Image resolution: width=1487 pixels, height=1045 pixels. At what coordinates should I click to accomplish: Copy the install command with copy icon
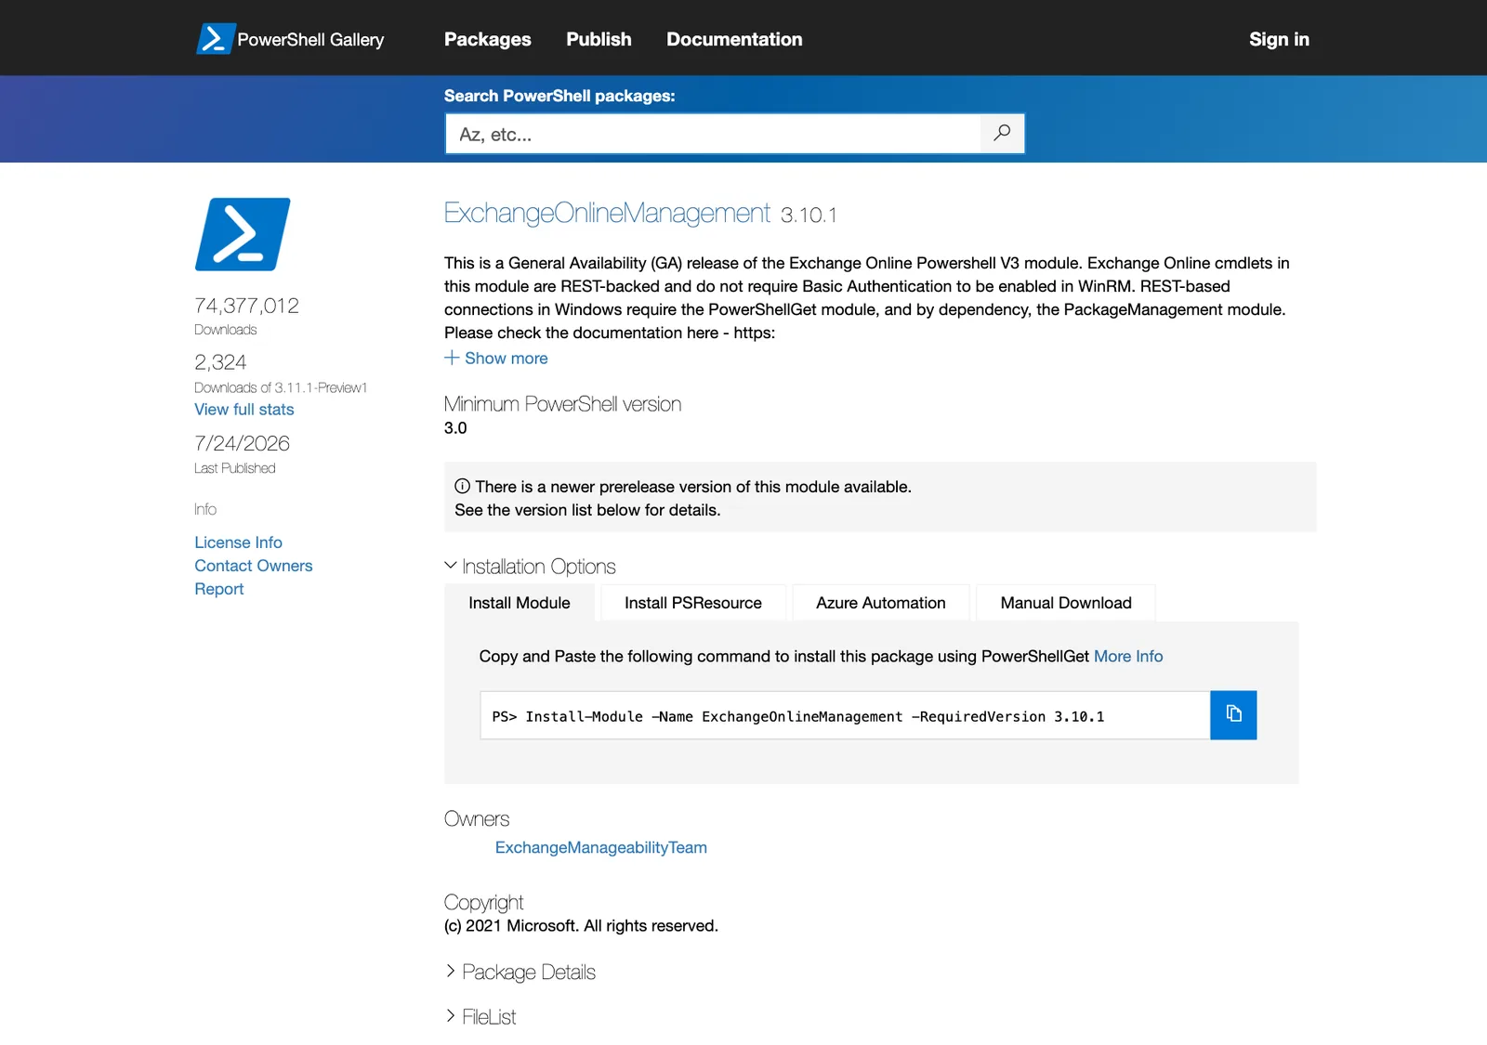(x=1233, y=714)
